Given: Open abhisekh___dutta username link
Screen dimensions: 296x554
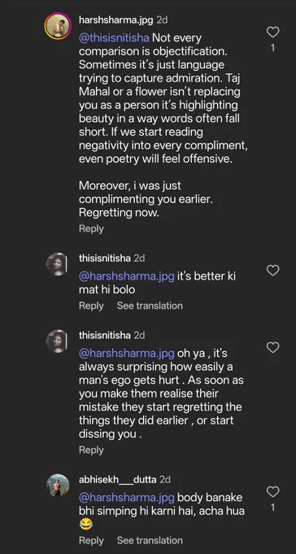Looking at the screenshot, I should (117, 479).
